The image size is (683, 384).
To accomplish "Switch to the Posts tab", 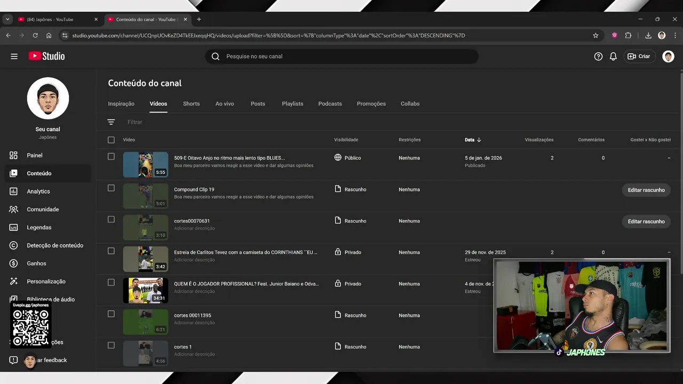I will (x=258, y=103).
